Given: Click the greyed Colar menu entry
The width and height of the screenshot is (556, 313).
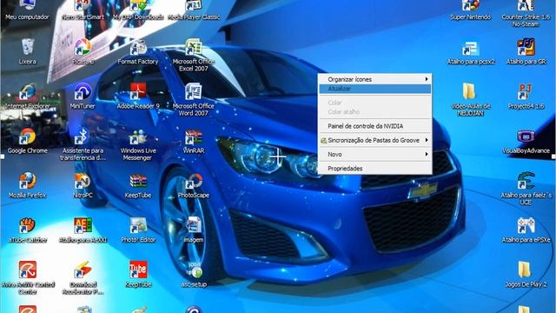Looking at the screenshot, I should click(374, 103).
